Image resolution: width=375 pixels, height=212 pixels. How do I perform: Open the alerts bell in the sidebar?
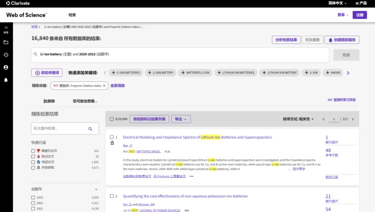click(x=6, y=80)
